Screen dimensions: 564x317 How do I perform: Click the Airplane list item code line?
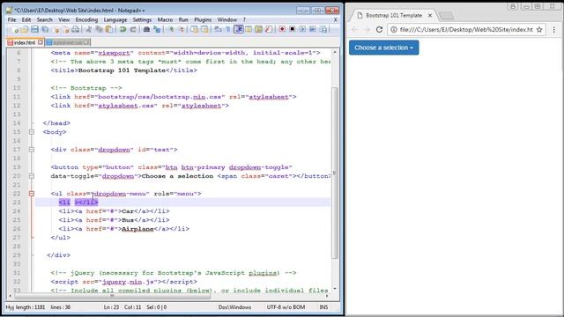click(123, 229)
